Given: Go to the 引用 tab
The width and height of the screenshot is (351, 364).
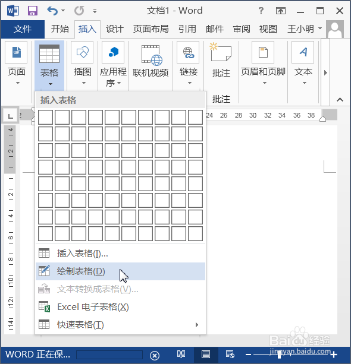Looking at the screenshot, I should click(x=187, y=29).
